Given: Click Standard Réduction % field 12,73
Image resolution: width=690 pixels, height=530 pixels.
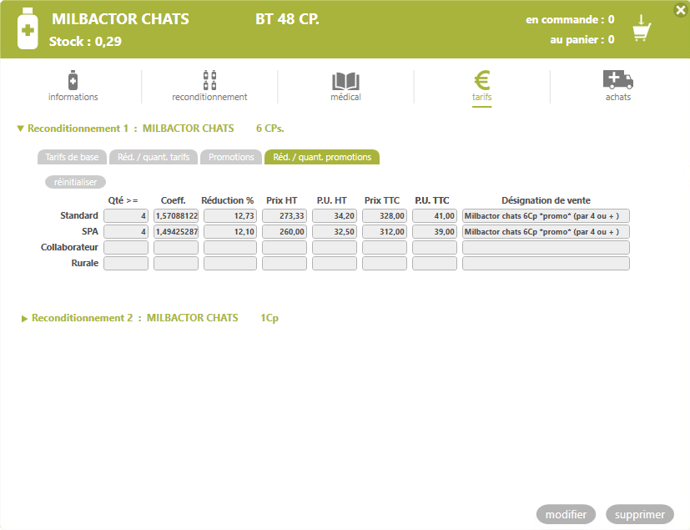Looking at the screenshot, I should point(230,215).
